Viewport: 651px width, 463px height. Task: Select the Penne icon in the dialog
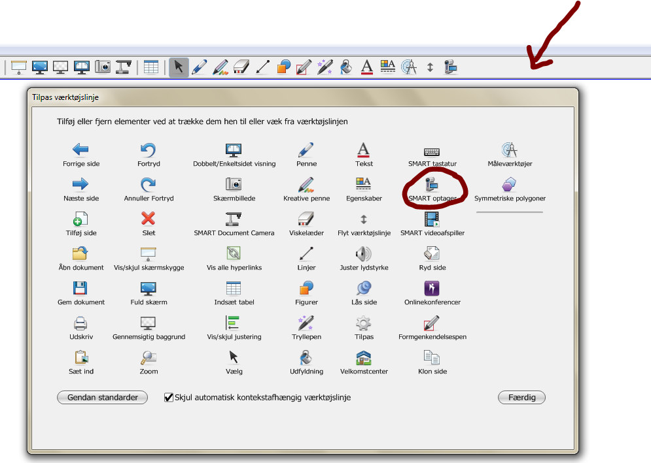click(x=306, y=150)
